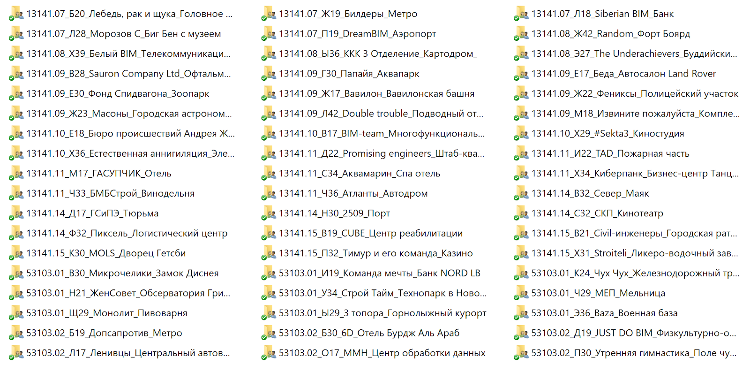Select 53103.02_Б30_6D_Отель Бурдж Аль Араб folder
The image size is (750, 365).
[x=369, y=333]
